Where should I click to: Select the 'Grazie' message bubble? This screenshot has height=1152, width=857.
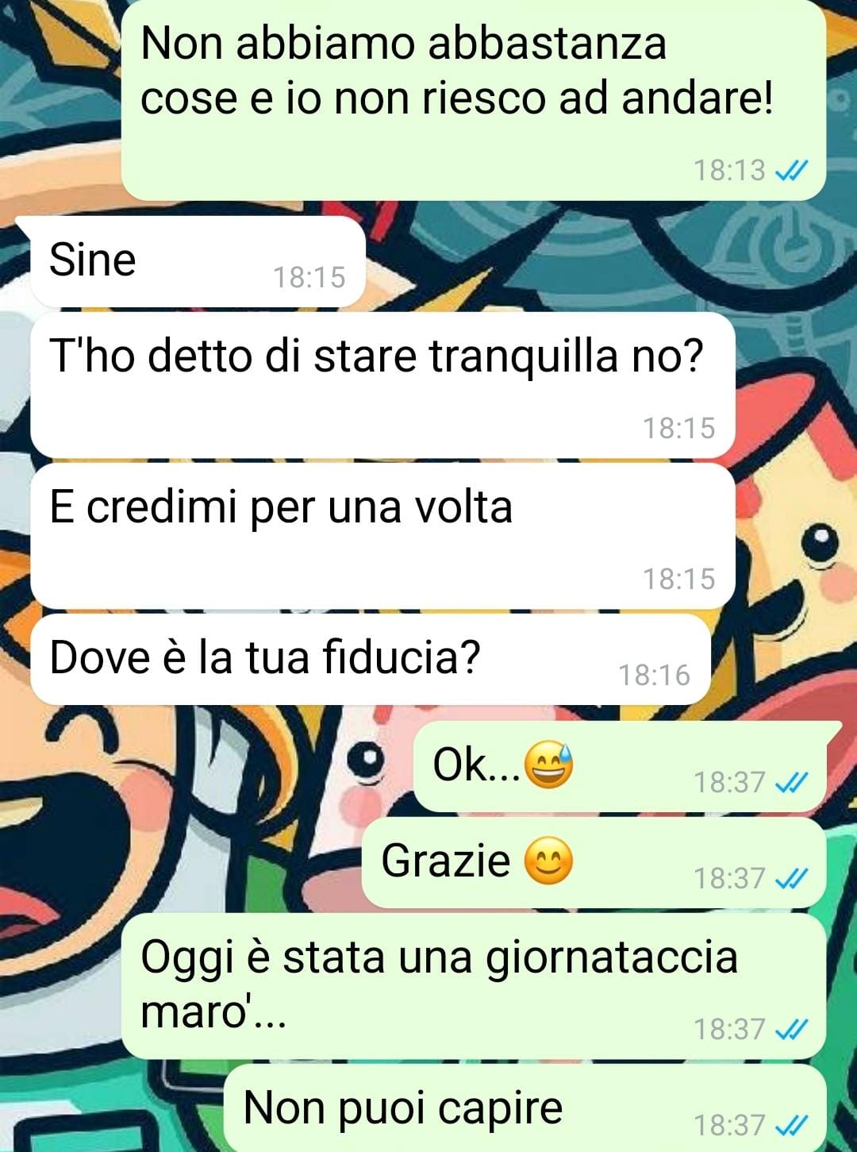pos(594,862)
